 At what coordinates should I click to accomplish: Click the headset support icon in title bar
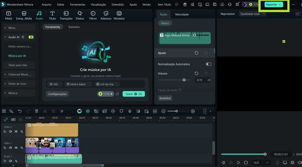(x=230, y=4)
